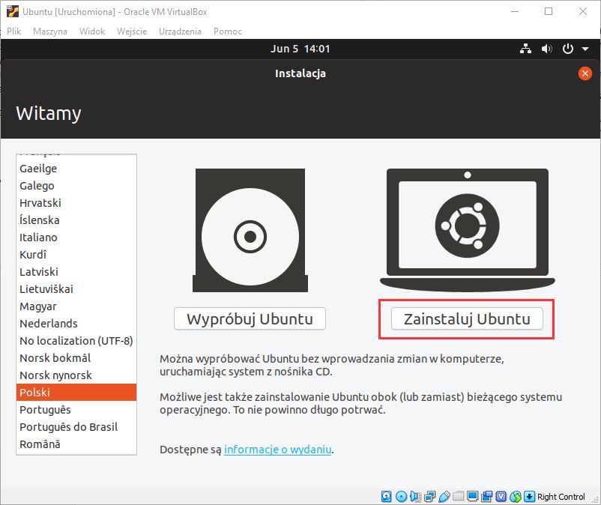Viewport: 601px width, 505px height.
Task: Select Português do Brasil language
Action: (76, 427)
